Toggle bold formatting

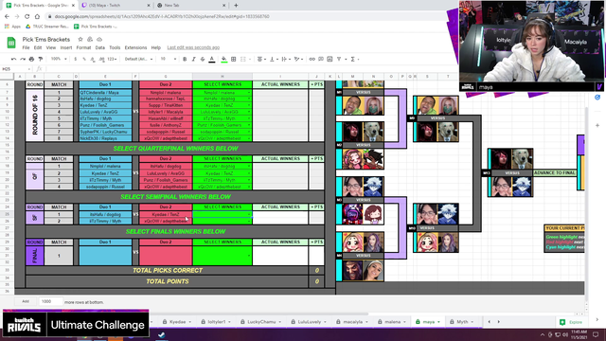coord(185,59)
